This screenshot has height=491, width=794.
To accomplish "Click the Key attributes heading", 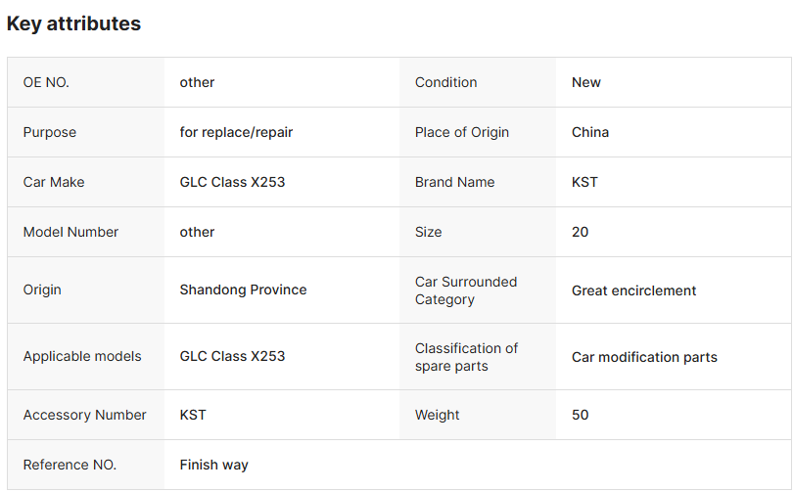I will (x=74, y=23).
